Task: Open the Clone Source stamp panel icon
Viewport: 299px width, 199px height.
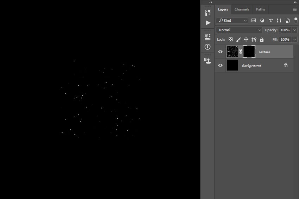Action: 207,61
